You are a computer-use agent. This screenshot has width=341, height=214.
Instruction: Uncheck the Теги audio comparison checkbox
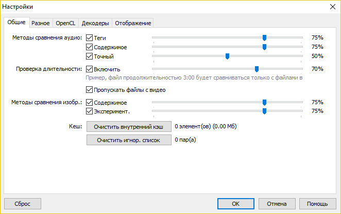(90, 38)
